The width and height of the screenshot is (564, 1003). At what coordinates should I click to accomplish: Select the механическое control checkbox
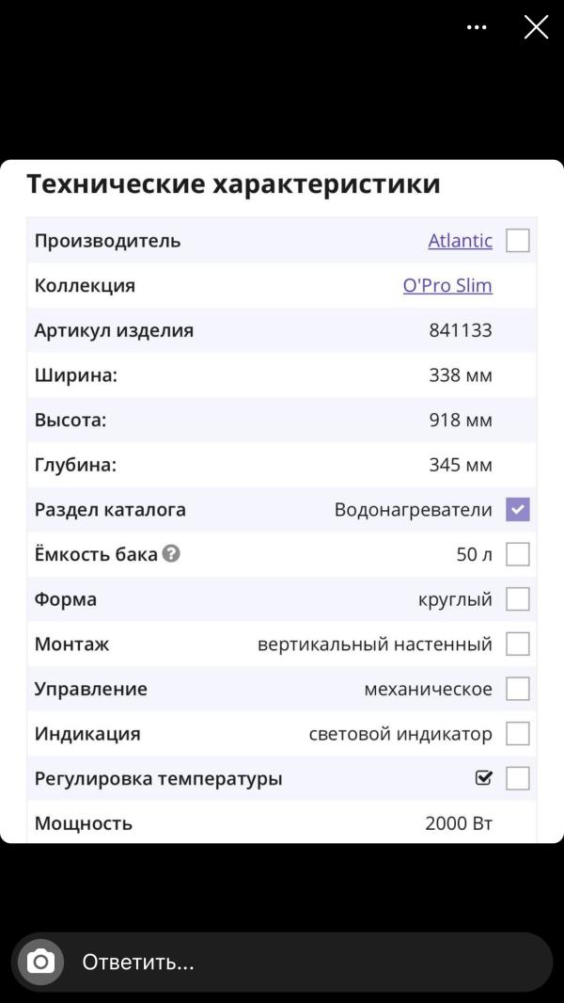click(517, 689)
